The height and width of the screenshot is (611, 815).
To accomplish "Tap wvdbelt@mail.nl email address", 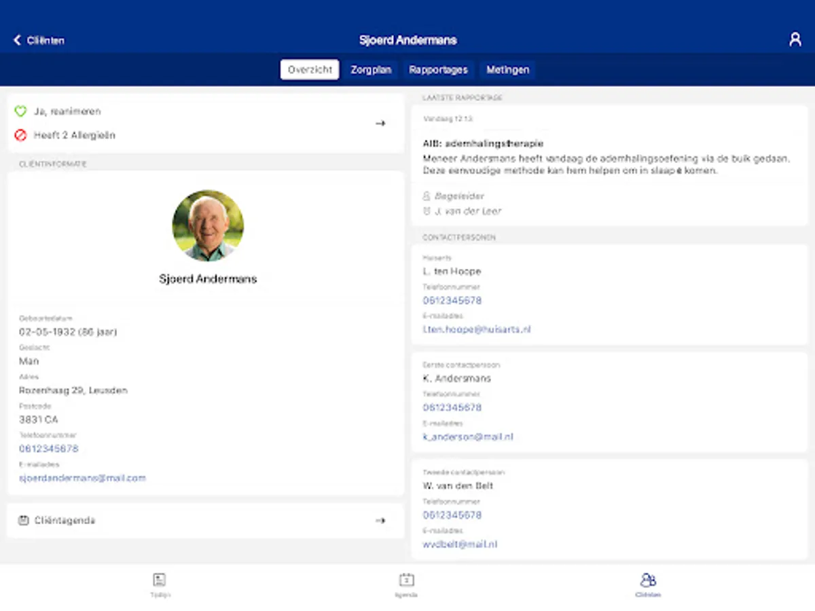I will tap(460, 544).
